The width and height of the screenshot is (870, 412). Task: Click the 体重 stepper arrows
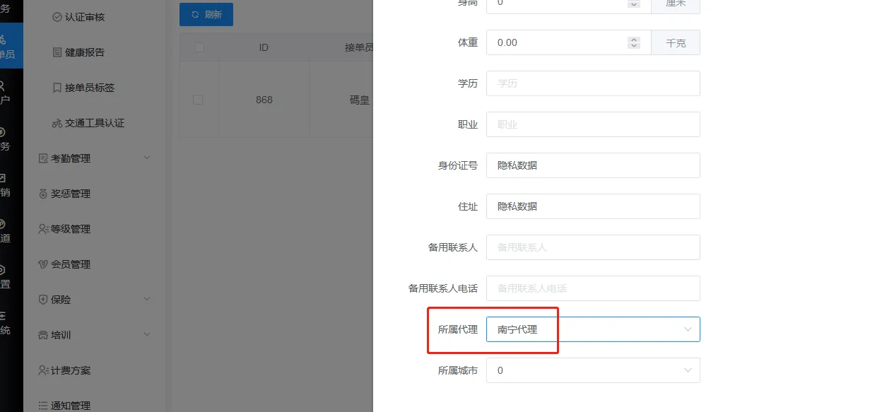coord(634,42)
